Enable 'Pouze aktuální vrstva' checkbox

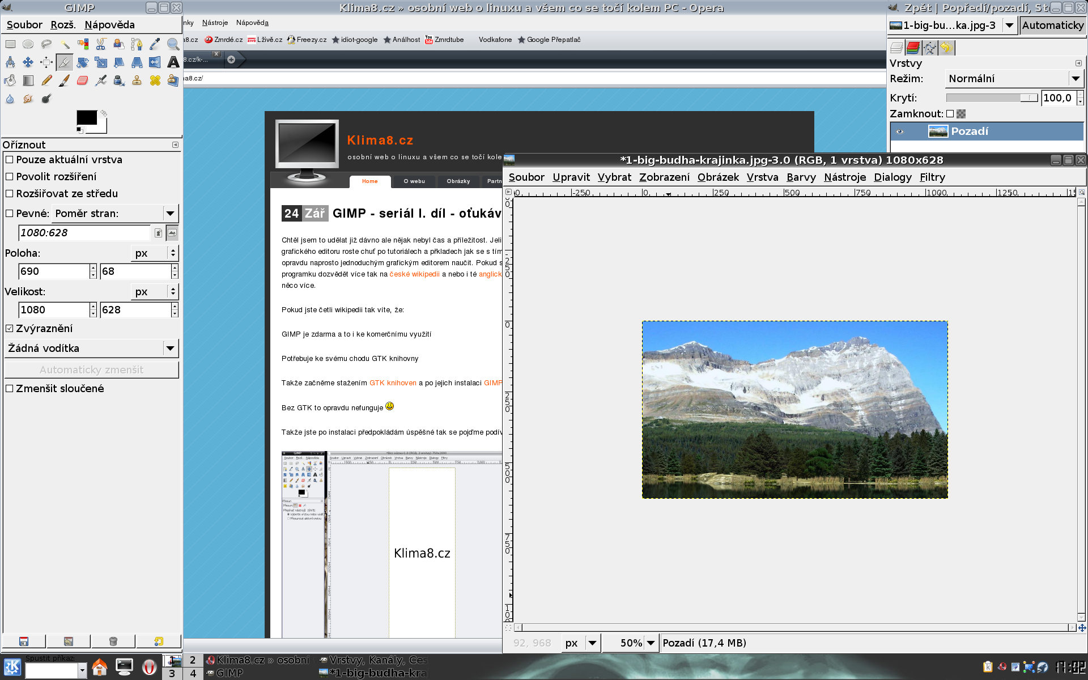pos(9,160)
